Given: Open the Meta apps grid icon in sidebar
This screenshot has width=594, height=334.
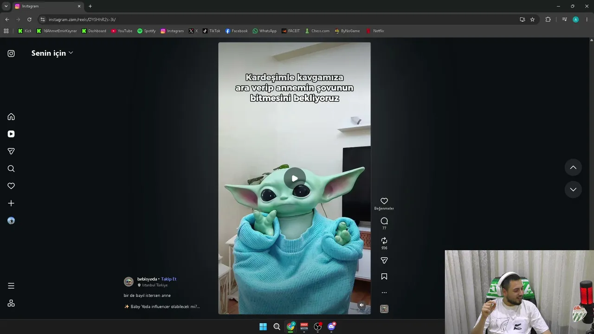Looking at the screenshot, I should (11, 303).
